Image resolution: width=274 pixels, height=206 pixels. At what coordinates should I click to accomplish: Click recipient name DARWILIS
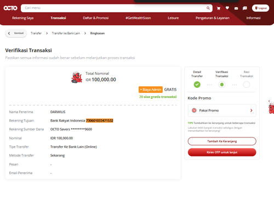coord(58,112)
